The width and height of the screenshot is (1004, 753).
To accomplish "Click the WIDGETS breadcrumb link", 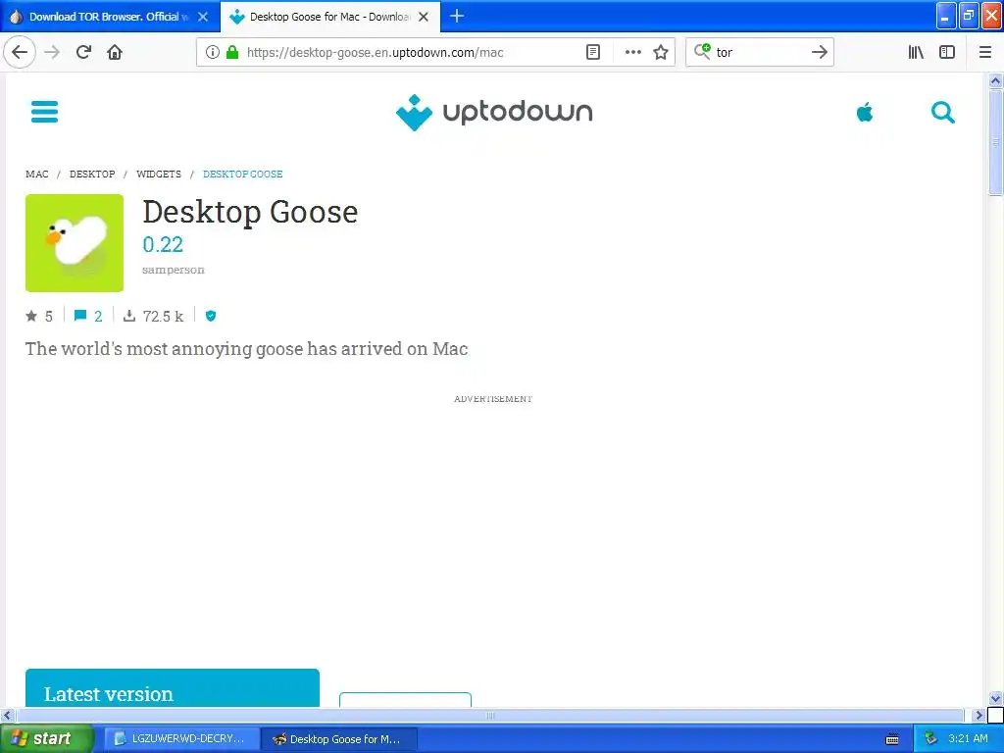I will point(159,175).
